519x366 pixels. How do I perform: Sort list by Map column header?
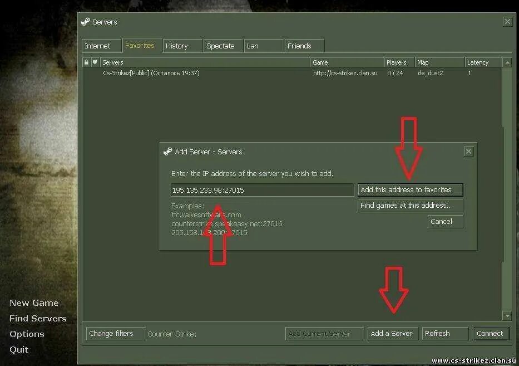[439, 62]
